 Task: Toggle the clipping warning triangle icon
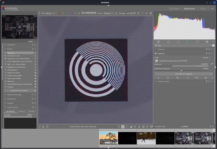pos(139,127)
